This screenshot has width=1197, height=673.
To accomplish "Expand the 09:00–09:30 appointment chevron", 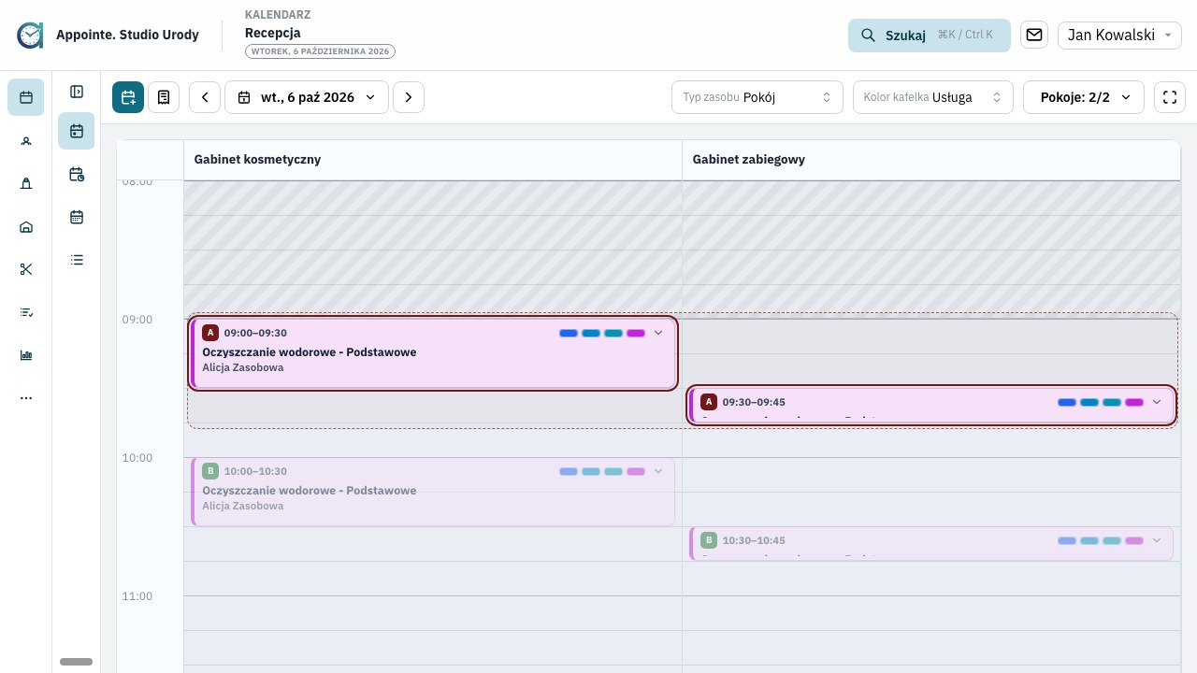I will click(658, 333).
